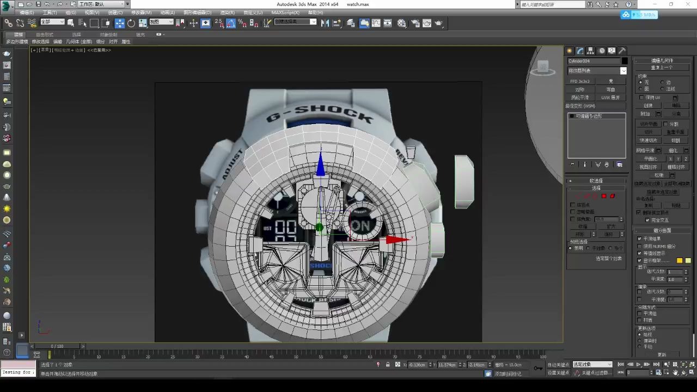Uncheck the Full Interactivity checkbox

647,220
